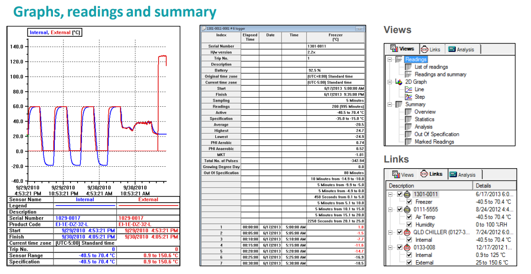
Task: Switch to the Links tab in Views panel
Action: click(431, 49)
